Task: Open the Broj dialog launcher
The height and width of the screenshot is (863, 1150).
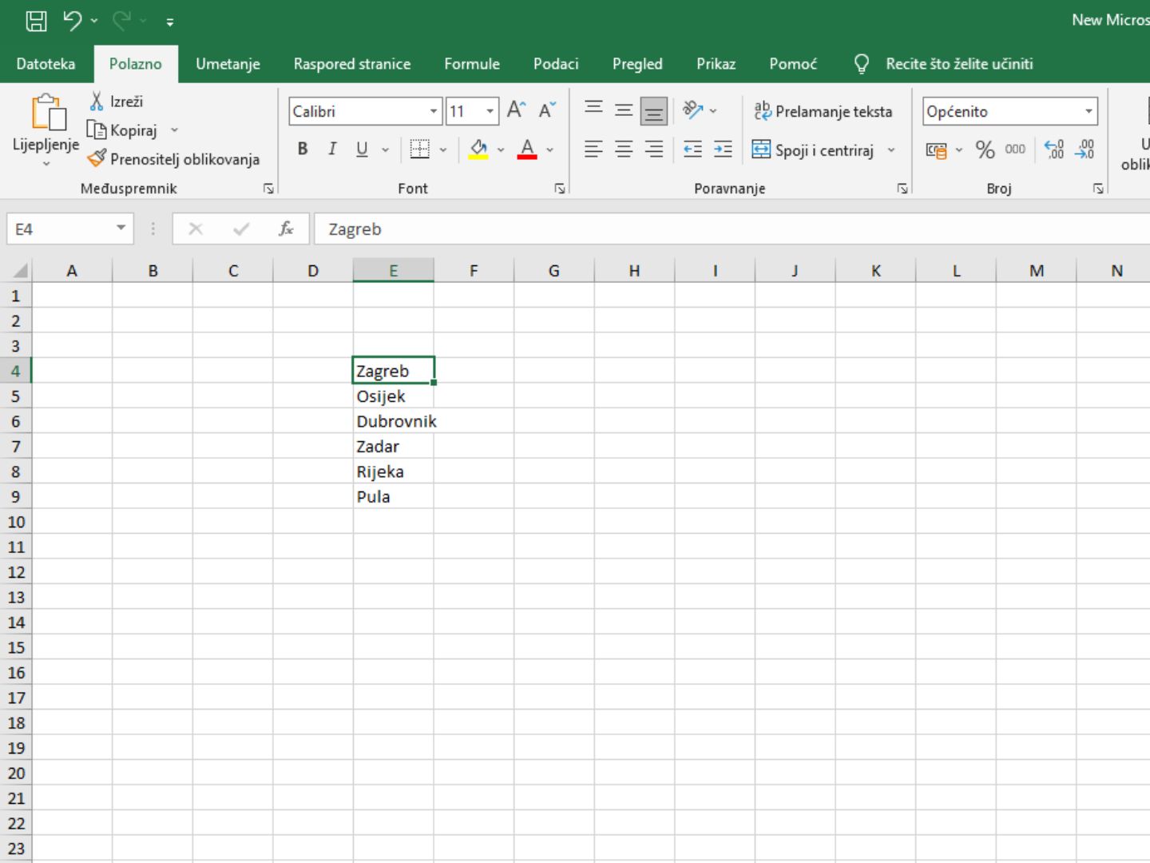Action: 1099,189
